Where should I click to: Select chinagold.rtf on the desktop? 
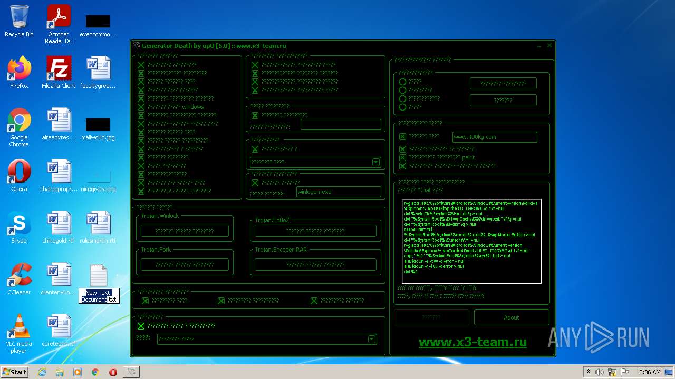tap(59, 227)
